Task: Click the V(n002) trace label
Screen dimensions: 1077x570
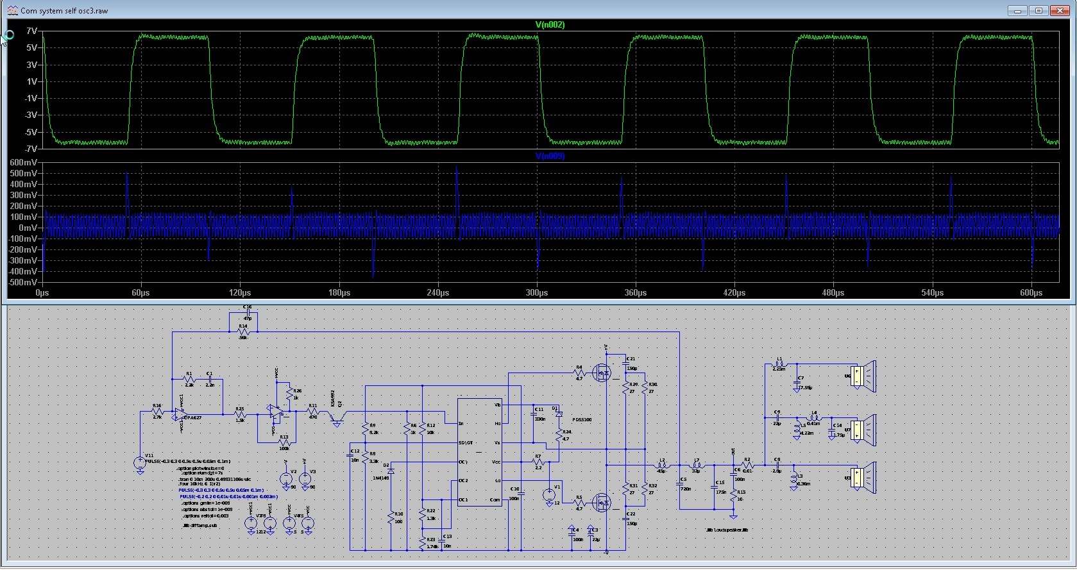Action: click(x=550, y=25)
